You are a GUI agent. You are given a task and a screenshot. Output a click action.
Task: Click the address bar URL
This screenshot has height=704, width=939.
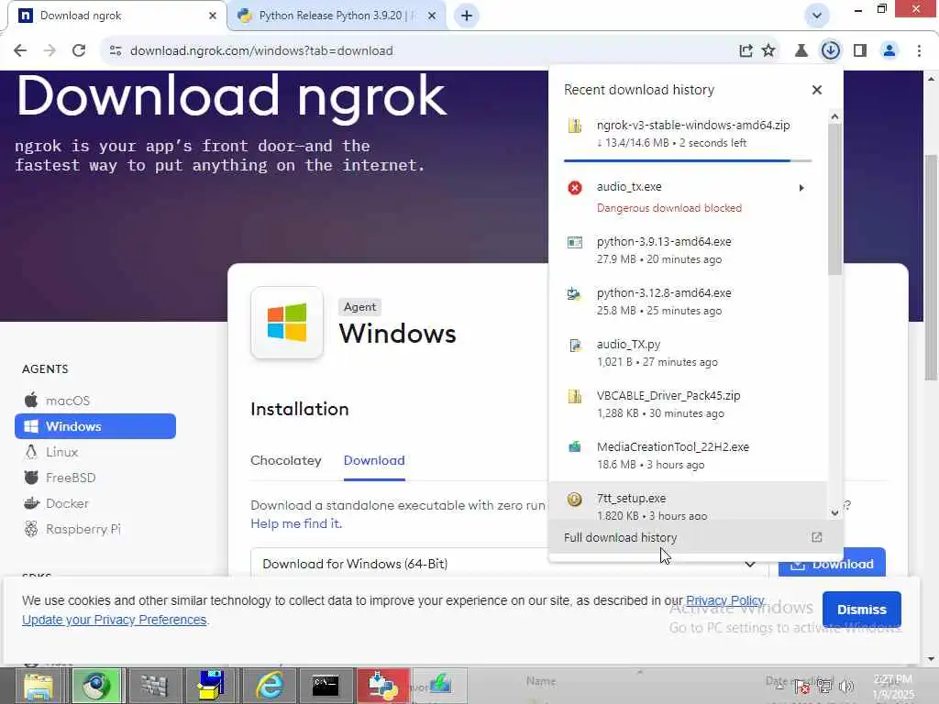click(x=261, y=51)
